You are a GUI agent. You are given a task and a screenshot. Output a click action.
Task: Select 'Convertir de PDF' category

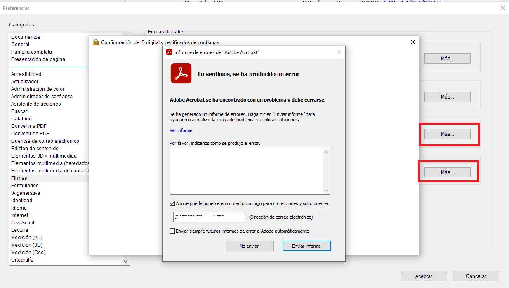(x=30, y=134)
